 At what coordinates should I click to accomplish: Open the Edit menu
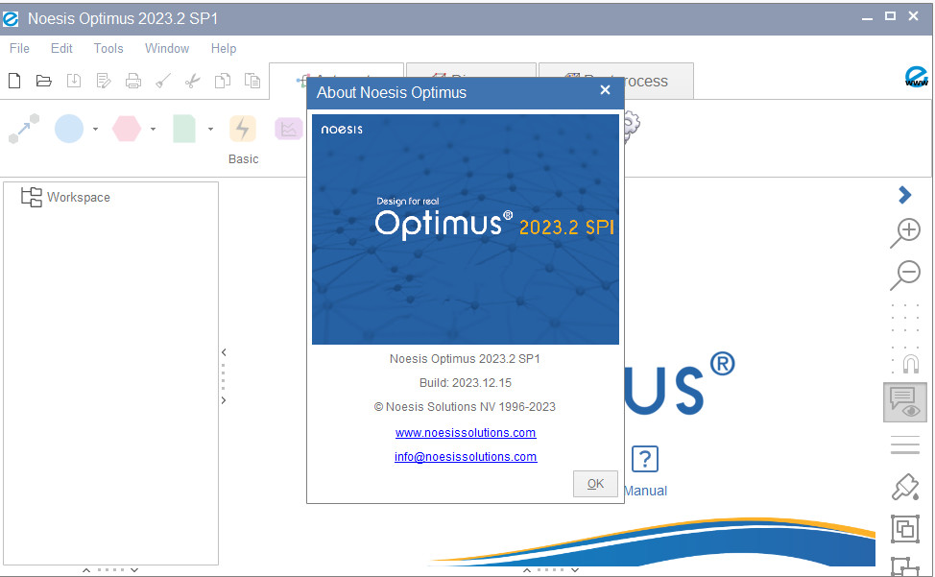click(x=61, y=48)
